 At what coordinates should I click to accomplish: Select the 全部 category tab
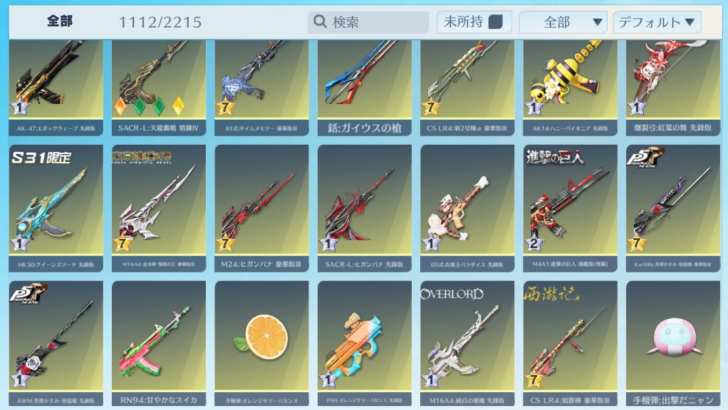(60, 21)
